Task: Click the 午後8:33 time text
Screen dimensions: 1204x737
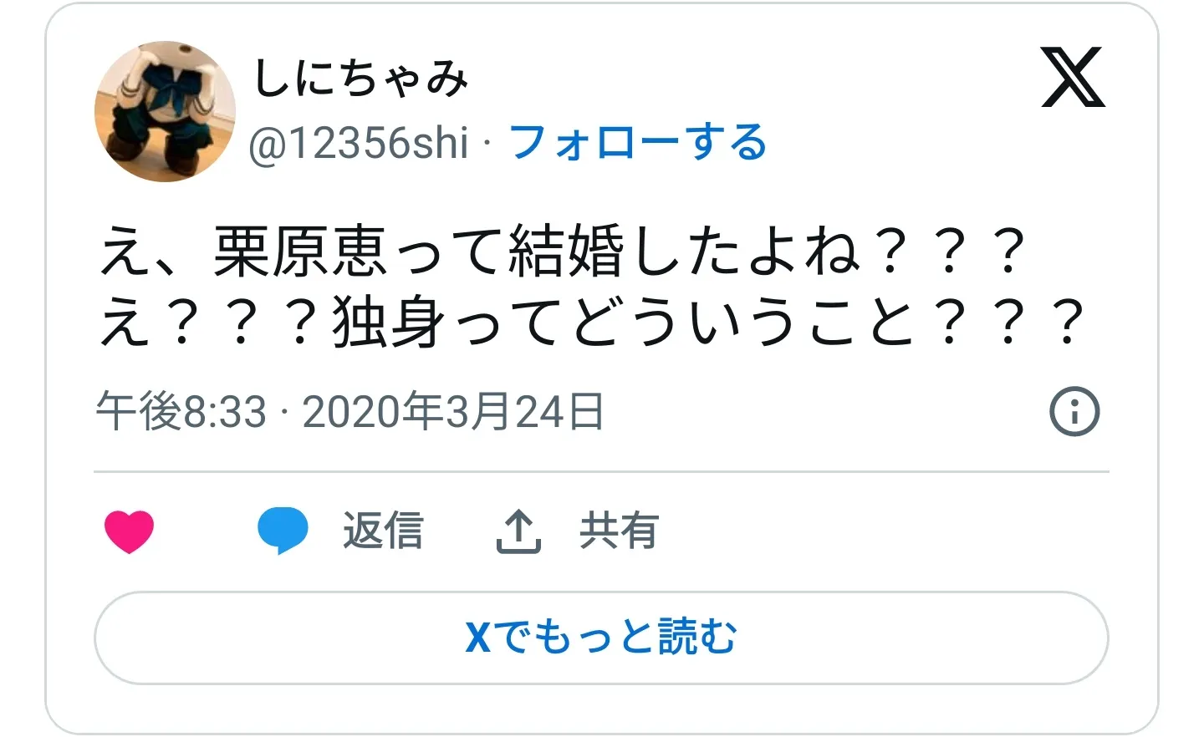Action: [181, 411]
